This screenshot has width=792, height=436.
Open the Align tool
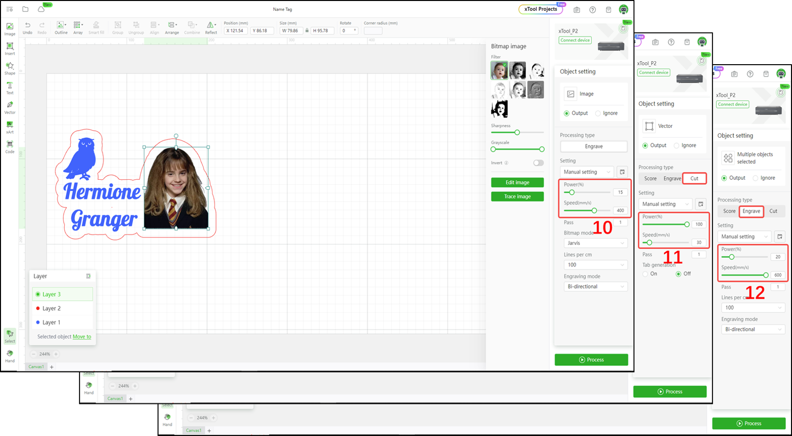click(x=155, y=28)
